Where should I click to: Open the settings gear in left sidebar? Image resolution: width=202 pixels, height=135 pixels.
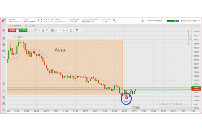click(4, 84)
